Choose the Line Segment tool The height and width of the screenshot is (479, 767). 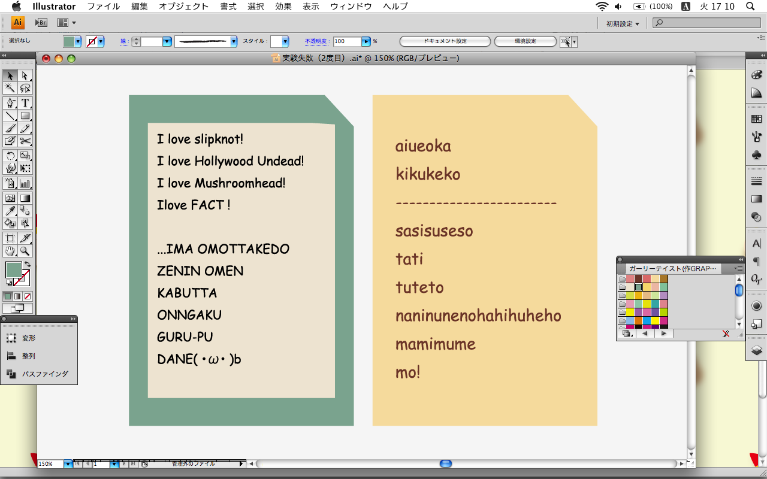coord(10,116)
